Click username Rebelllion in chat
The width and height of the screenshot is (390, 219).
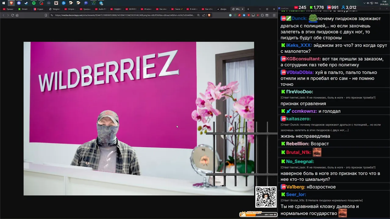(x=298, y=144)
